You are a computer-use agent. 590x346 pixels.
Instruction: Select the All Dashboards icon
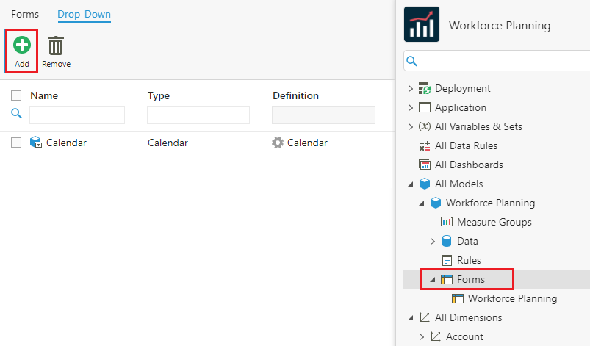425,165
